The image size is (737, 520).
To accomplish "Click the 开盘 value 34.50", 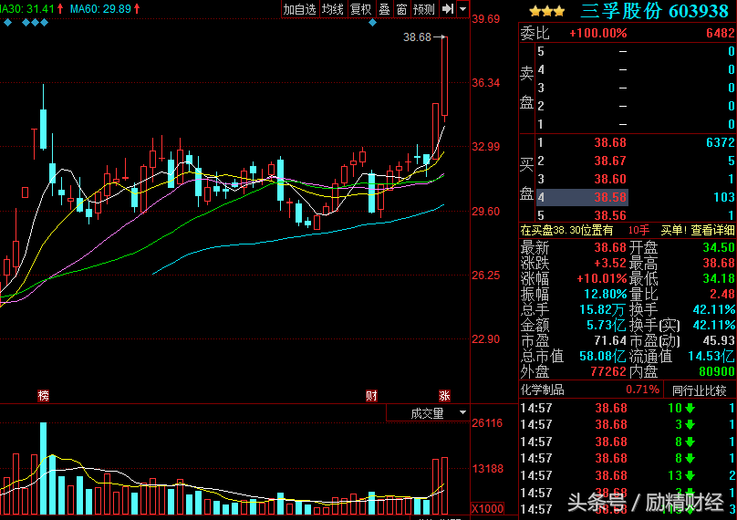I will pos(719,247).
